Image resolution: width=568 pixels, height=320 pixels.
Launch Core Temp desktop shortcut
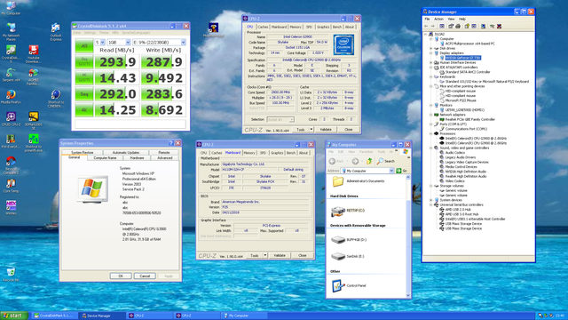pos(11,186)
